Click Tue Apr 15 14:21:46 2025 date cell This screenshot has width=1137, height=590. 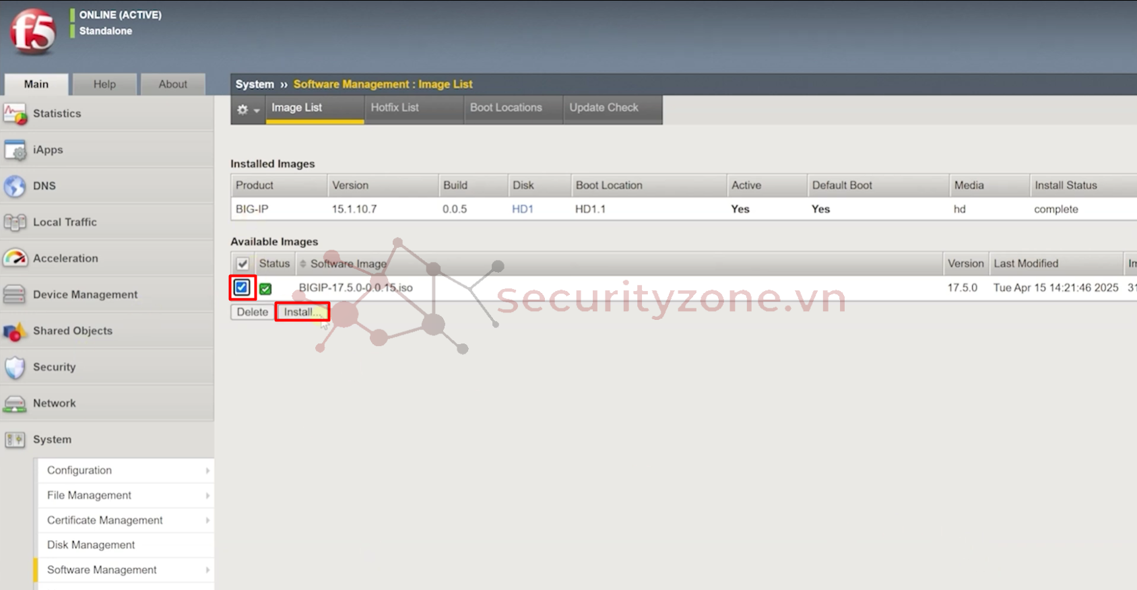pos(1055,288)
